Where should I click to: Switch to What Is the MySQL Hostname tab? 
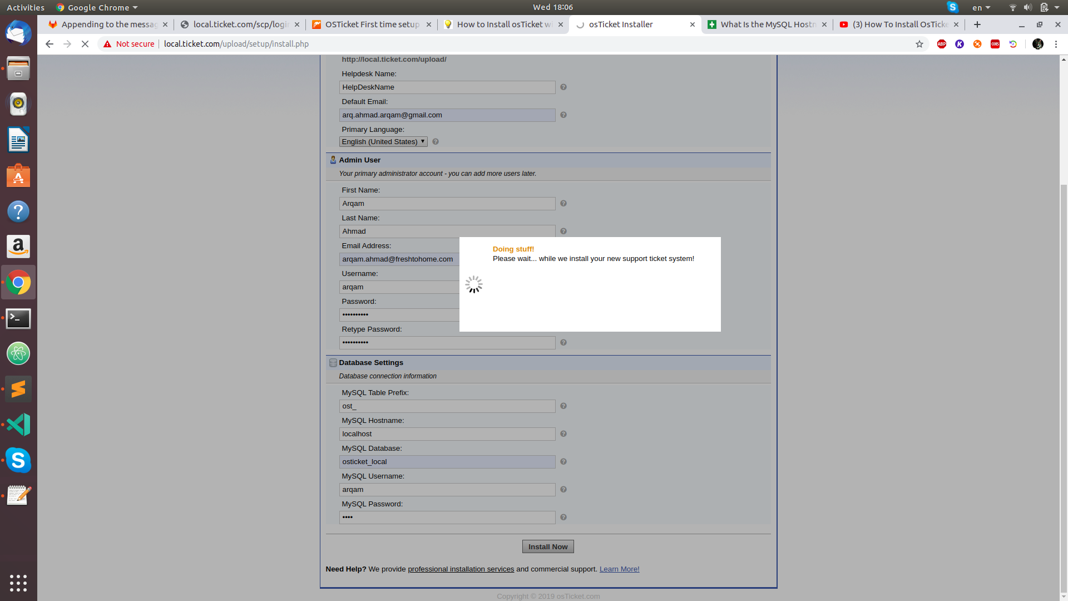[768, 24]
